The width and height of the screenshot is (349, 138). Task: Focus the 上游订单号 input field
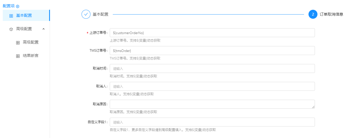(x=212, y=33)
